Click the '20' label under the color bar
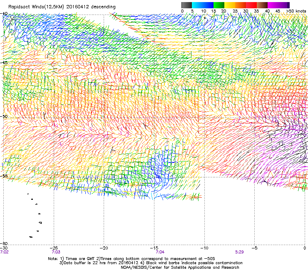This screenshot has width=308, height=270. click(x=224, y=11)
